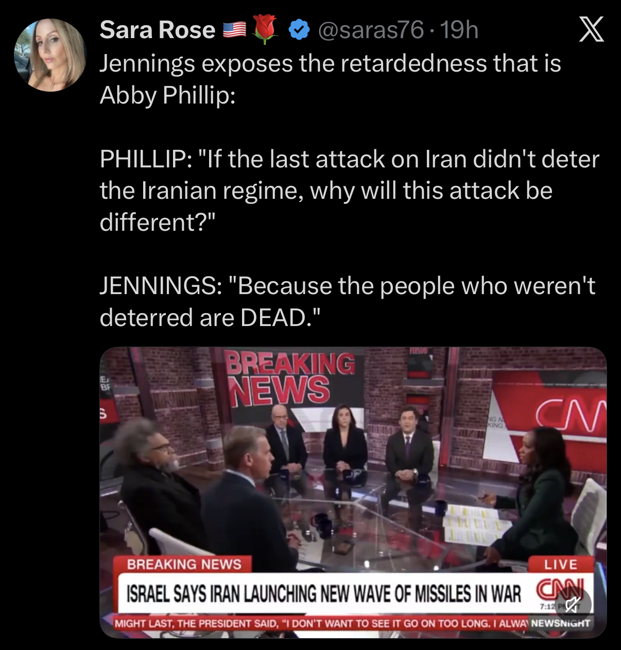Open the @saras76 handle link
The image size is (621, 650).
(371, 30)
